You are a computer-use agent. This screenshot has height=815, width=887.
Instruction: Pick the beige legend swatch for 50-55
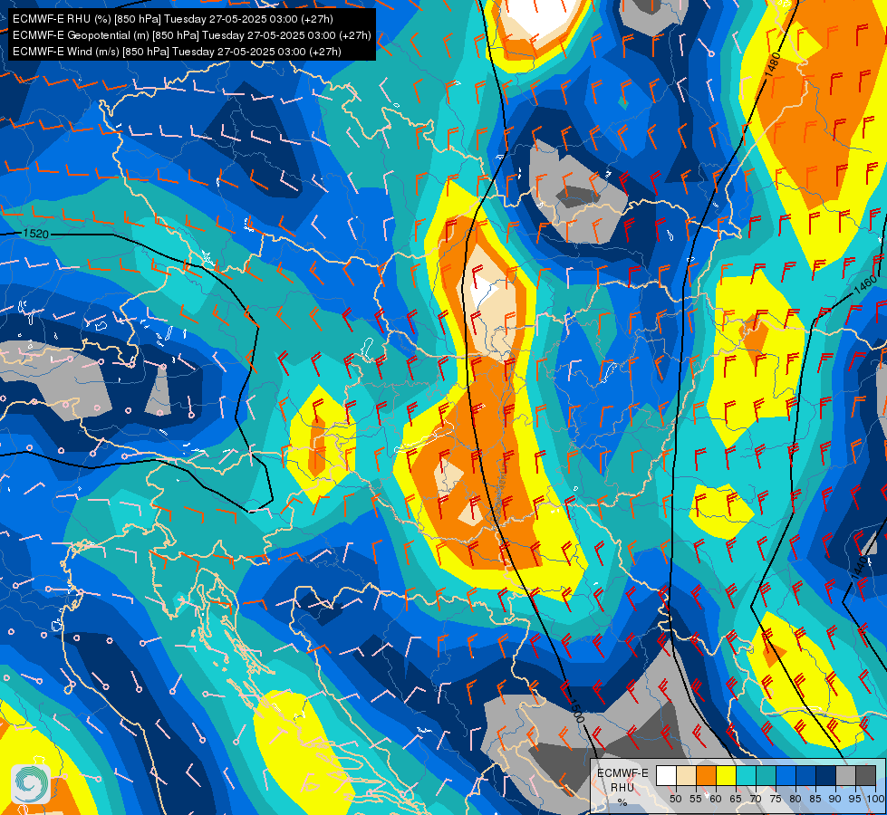coord(686,775)
